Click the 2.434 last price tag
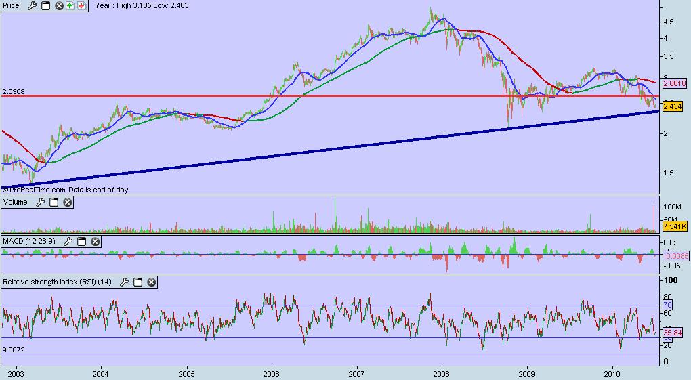 click(x=673, y=106)
